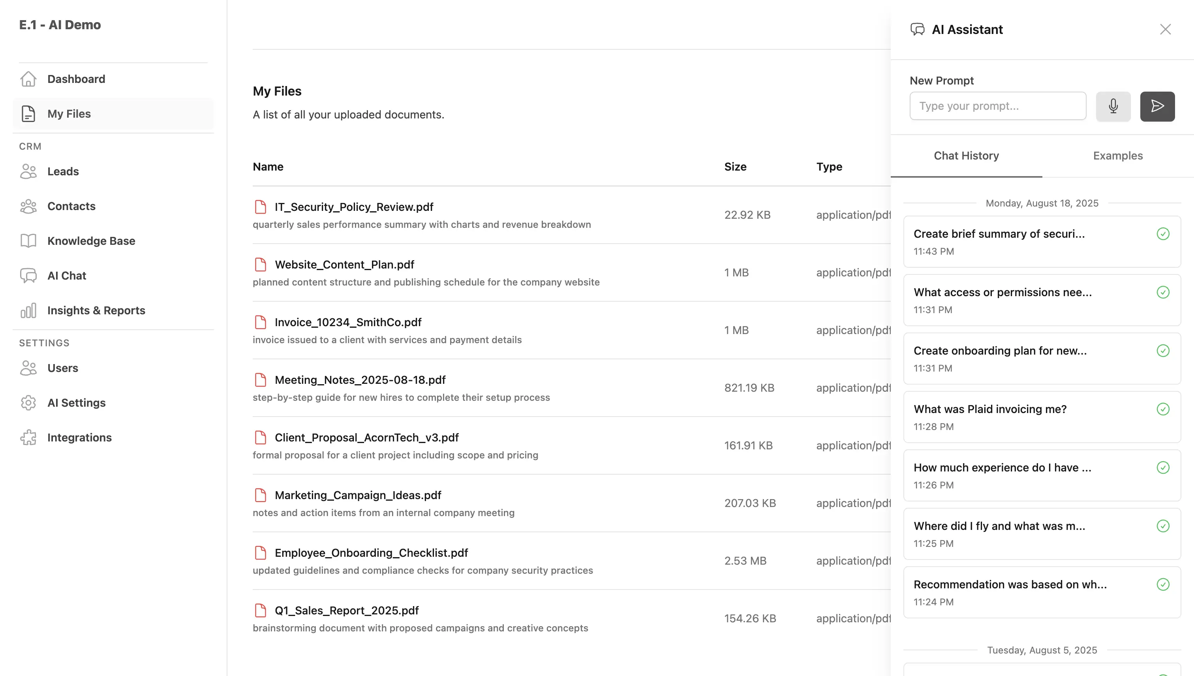The width and height of the screenshot is (1194, 676).
Task: Click the Knowledge Base book icon
Action: [x=28, y=241]
